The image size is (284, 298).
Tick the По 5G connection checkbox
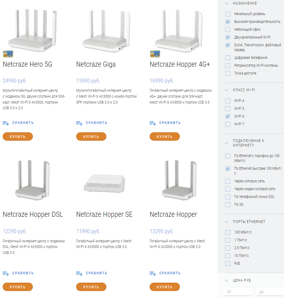pyautogui.click(x=228, y=204)
